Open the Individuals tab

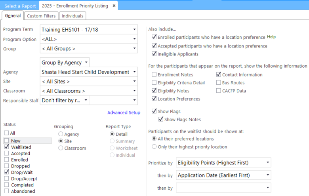tap(72, 16)
